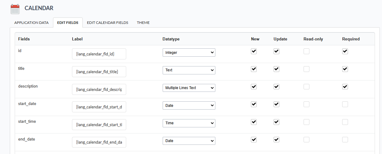Enable Read-only for the description field

(x=306, y=87)
